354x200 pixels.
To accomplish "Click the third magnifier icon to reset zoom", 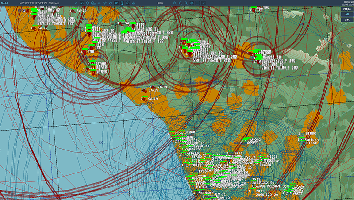I will [x=186, y=3].
